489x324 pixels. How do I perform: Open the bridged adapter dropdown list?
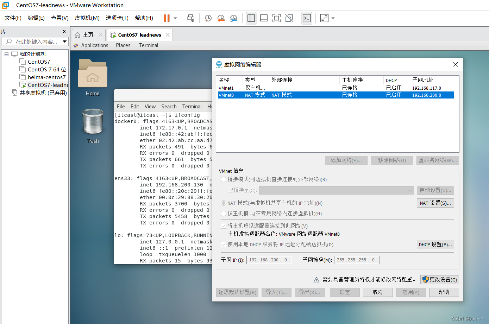410,190
